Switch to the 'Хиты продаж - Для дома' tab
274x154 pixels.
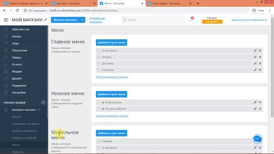click(x=169, y=3)
